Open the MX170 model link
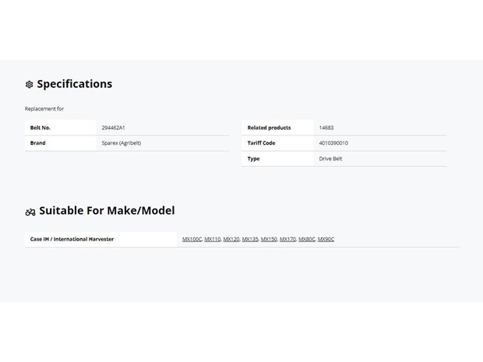Image resolution: width=483 pixels, height=362 pixels. (287, 239)
